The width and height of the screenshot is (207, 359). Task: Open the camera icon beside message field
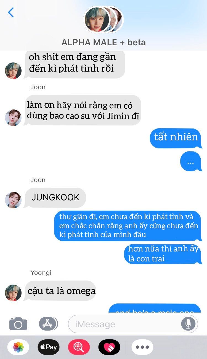[x=18, y=324]
